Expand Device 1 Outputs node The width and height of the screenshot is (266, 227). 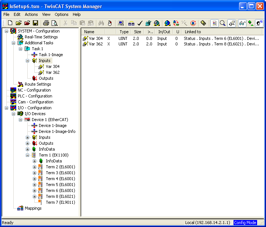pyautogui.click(x=27, y=144)
